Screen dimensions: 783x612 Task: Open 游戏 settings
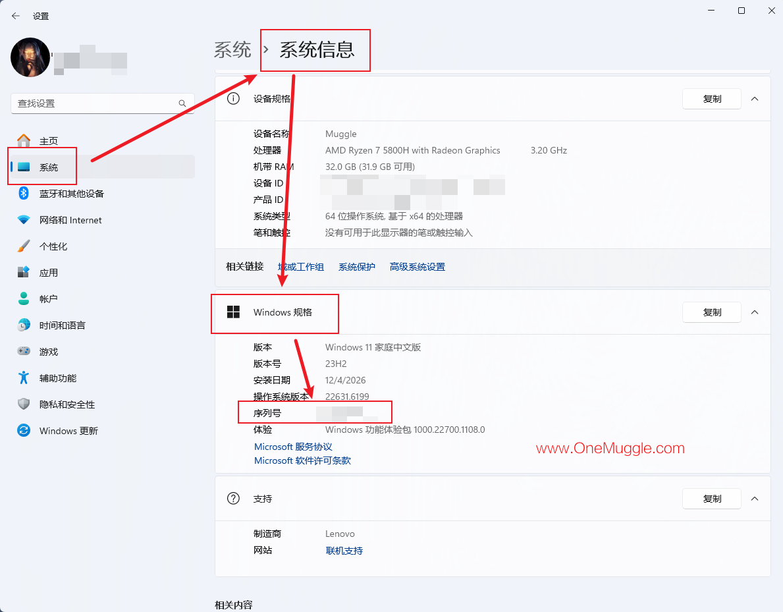(102, 352)
